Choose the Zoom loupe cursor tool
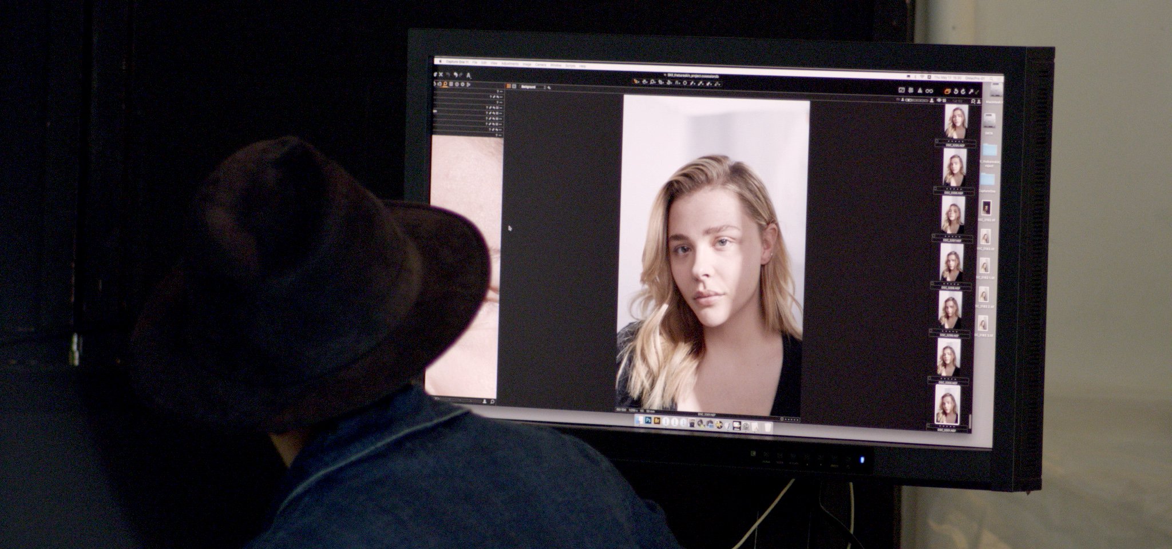Image resolution: width=1172 pixels, height=549 pixels. (x=652, y=82)
